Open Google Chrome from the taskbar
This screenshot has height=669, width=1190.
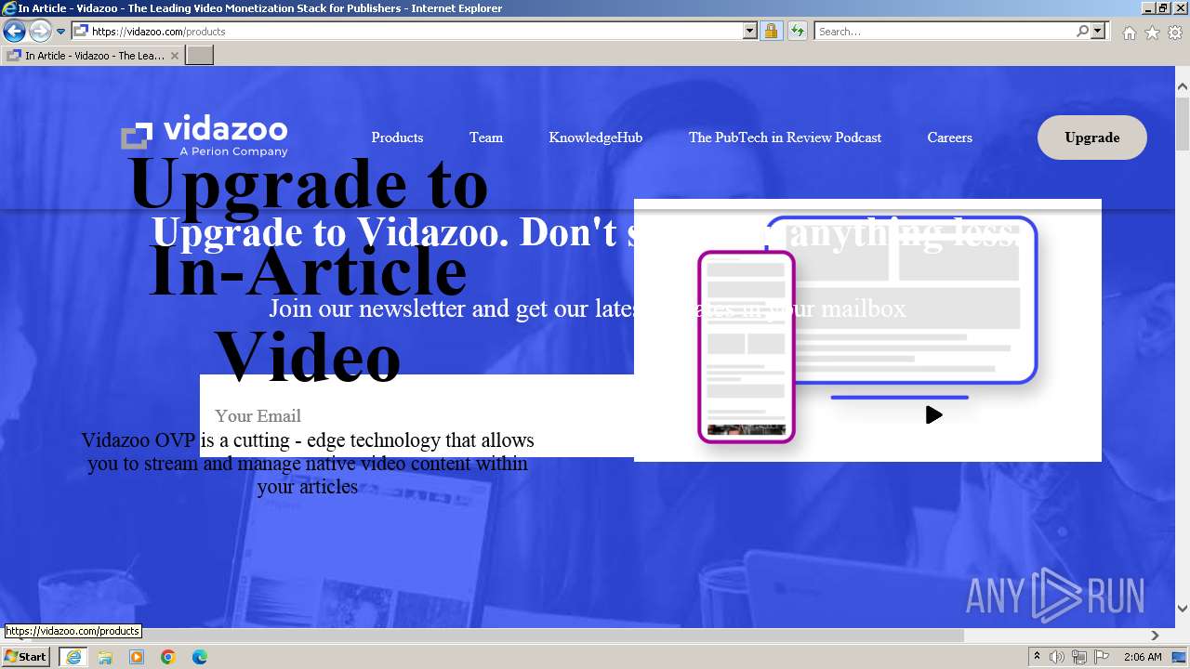point(168,657)
